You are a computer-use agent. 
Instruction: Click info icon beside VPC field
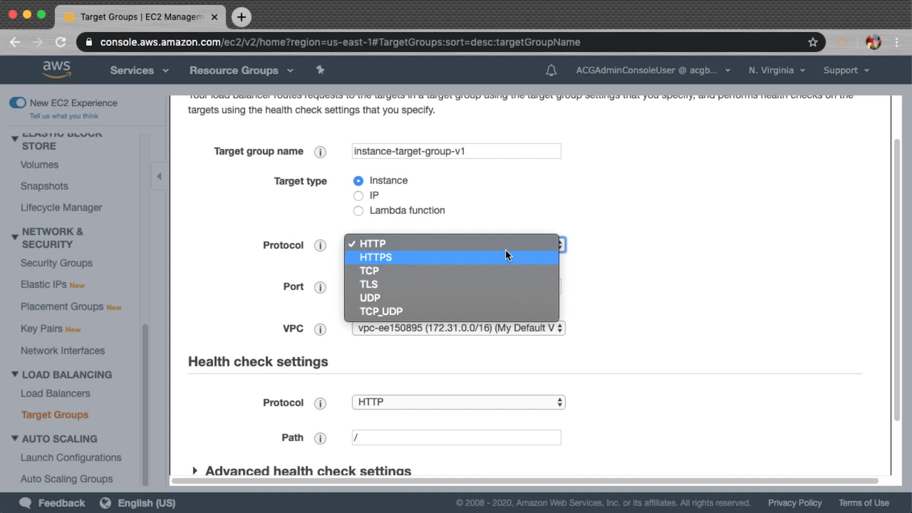320,329
